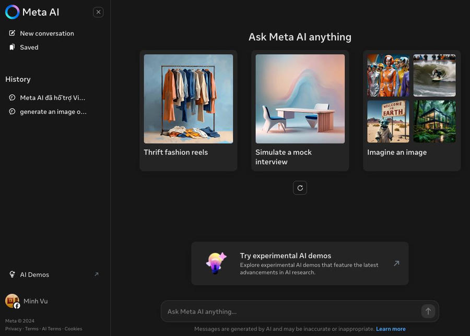This screenshot has width=470, height=336.
Task: Open the 'Meta AI đã hỗ trợ Vi...' history chat
Action: (52, 98)
